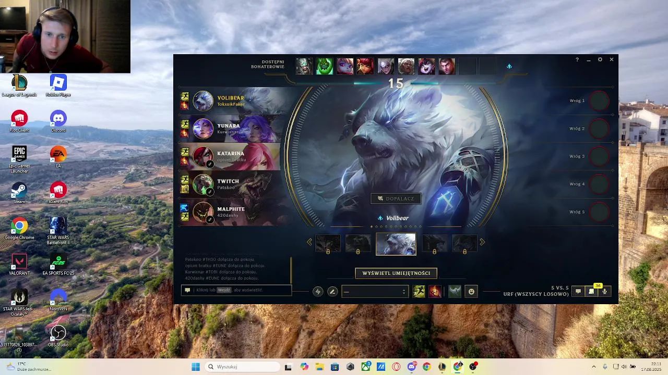The width and height of the screenshot is (668, 375).
Task: Click Twitch player portrait in team list
Action: [203, 184]
